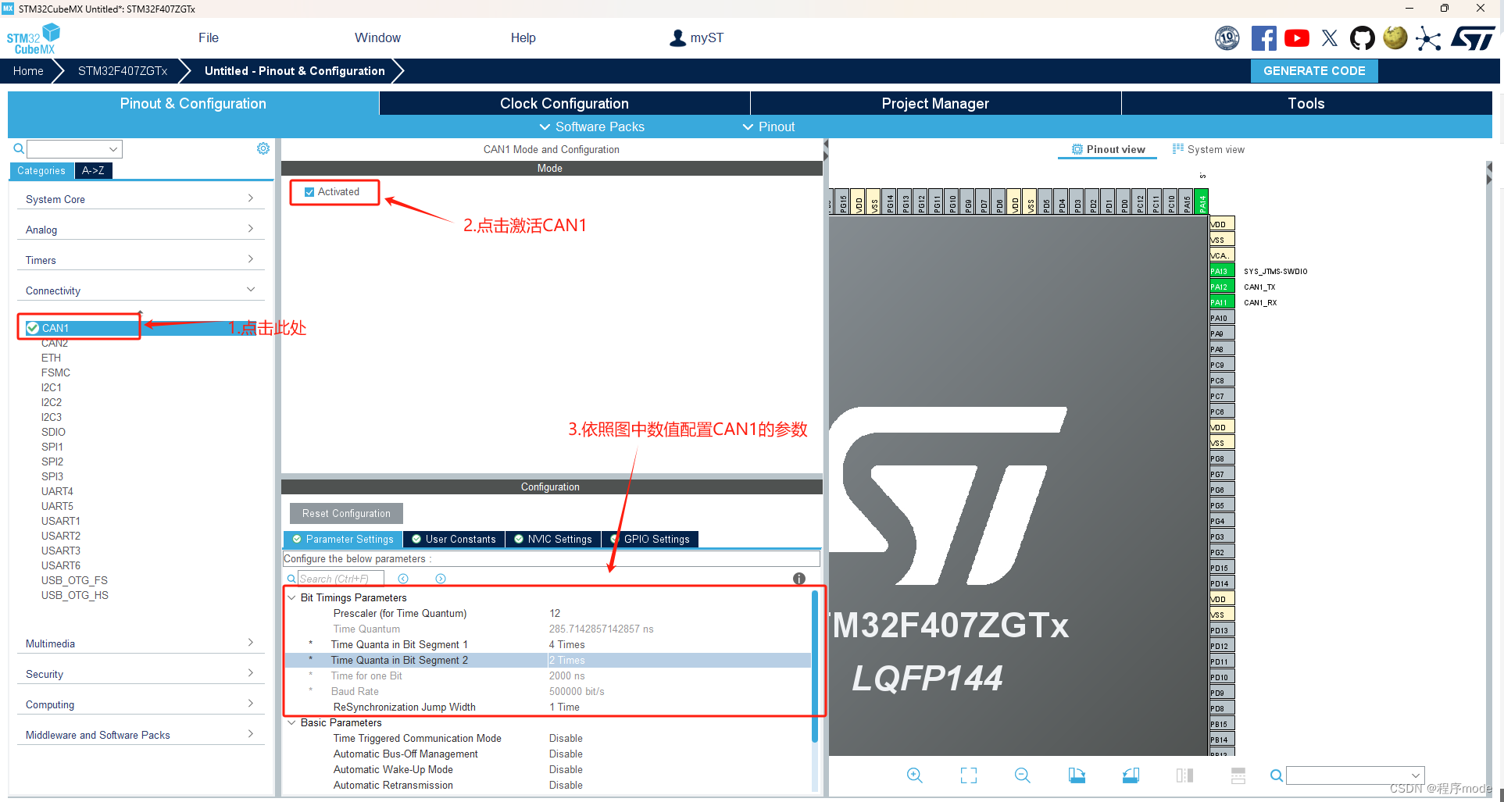Open the ST Facebook page icon
This screenshot has width=1504, height=802.
pyautogui.click(x=1263, y=37)
